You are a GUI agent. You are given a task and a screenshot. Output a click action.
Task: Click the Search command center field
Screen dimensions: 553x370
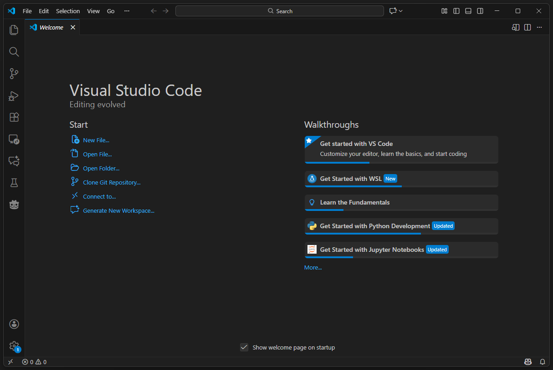point(279,10)
